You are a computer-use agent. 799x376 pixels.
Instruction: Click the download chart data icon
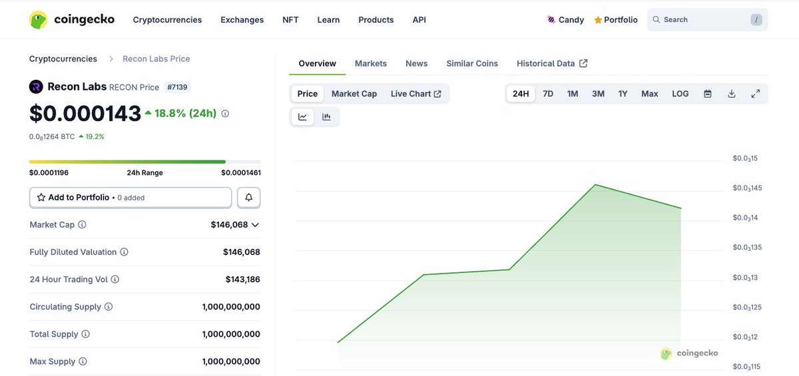[731, 94]
